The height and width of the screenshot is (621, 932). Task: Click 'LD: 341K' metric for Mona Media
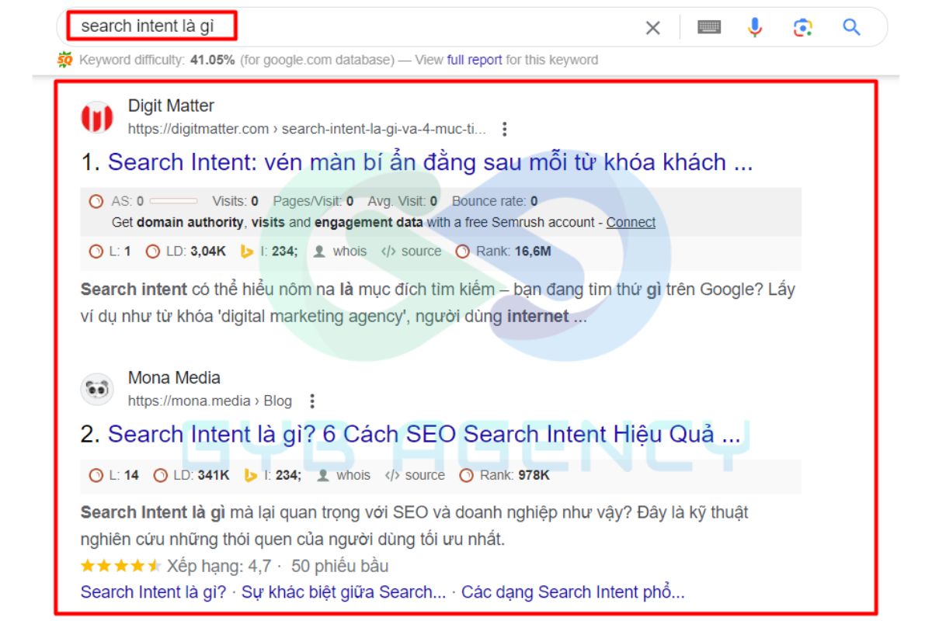click(191, 475)
